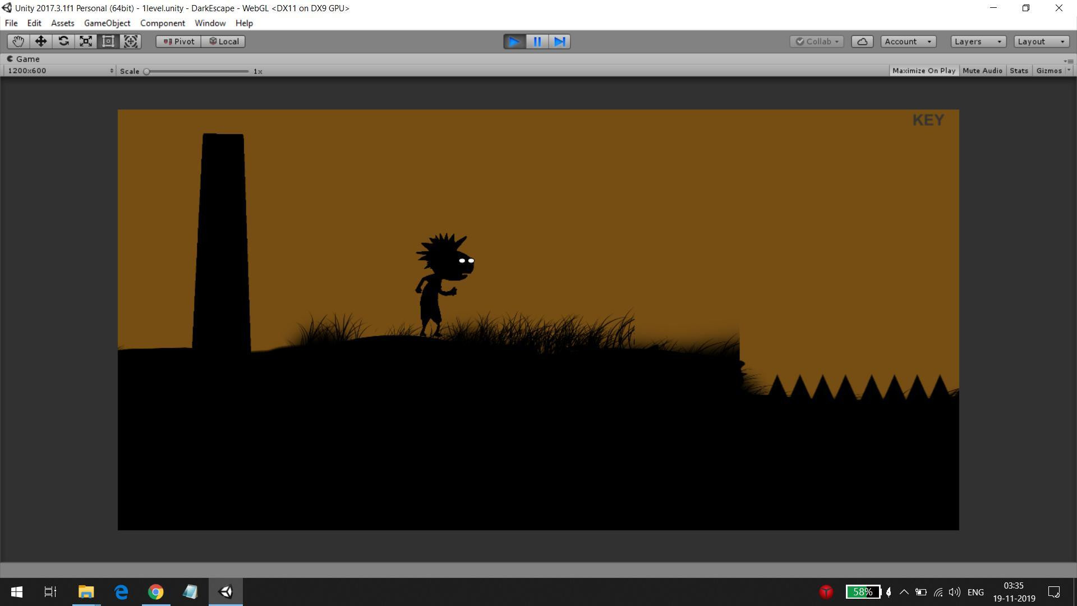1077x606 pixels.
Task: Select the Rect transform tool
Action: (x=108, y=42)
